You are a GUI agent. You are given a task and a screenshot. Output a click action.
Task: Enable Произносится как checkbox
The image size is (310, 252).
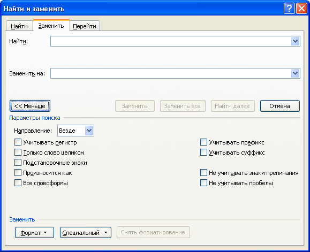coord(18,173)
